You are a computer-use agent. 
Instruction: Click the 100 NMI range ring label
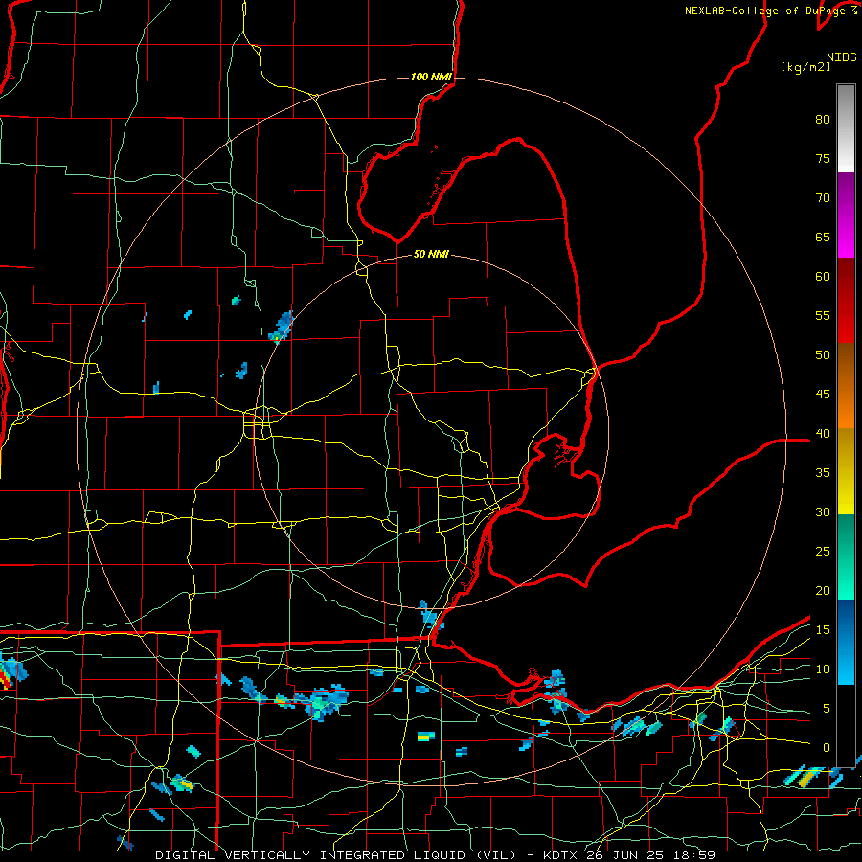point(431,77)
